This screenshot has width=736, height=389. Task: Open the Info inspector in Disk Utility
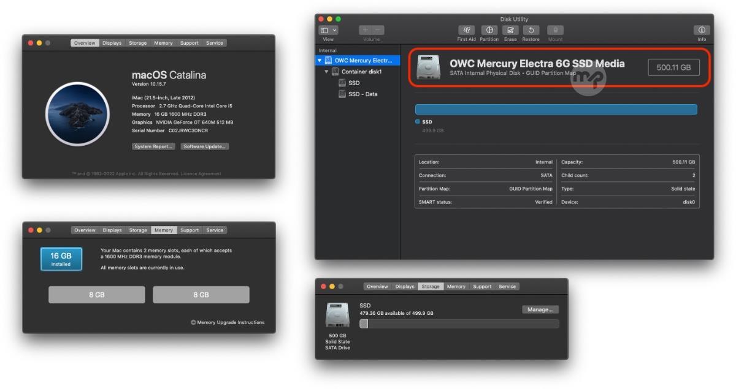[702, 30]
